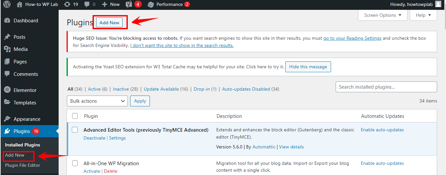Click the home icon beside How-to WP Lab
Viewport: 446px width, 175px height.
[19, 4]
